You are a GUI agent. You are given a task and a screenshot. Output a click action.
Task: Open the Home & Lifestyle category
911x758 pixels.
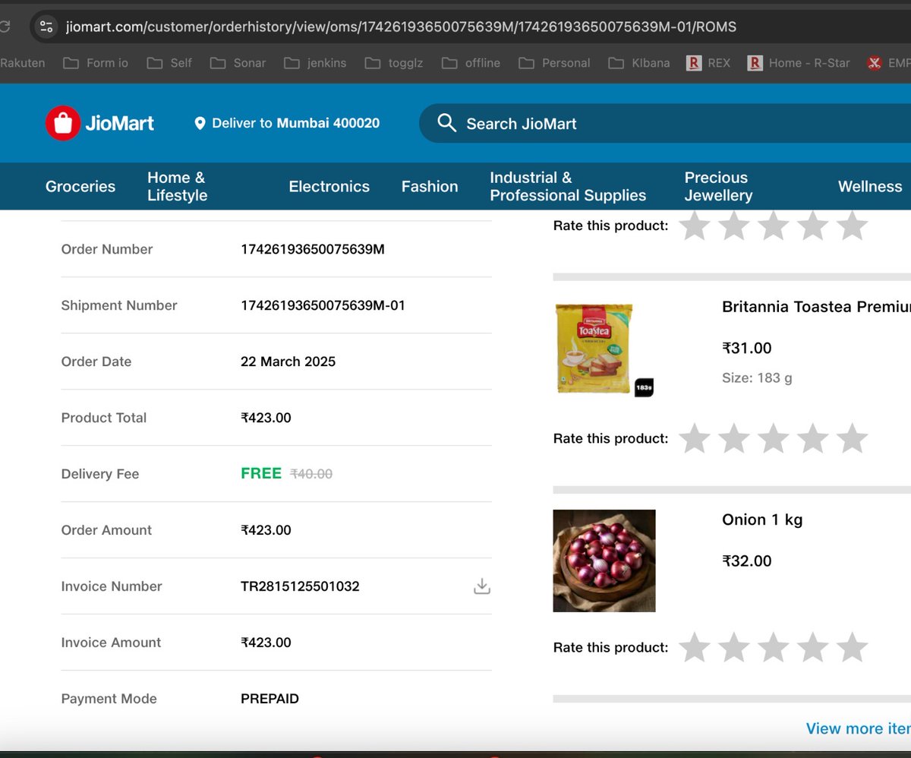pos(178,186)
